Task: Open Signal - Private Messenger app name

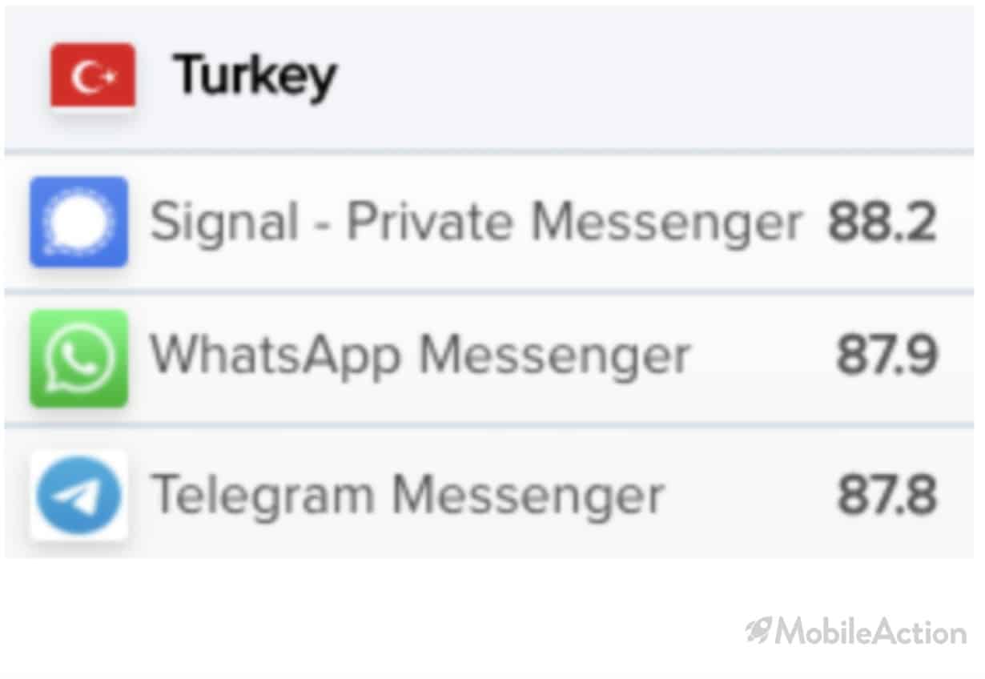Action: pos(476,223)
